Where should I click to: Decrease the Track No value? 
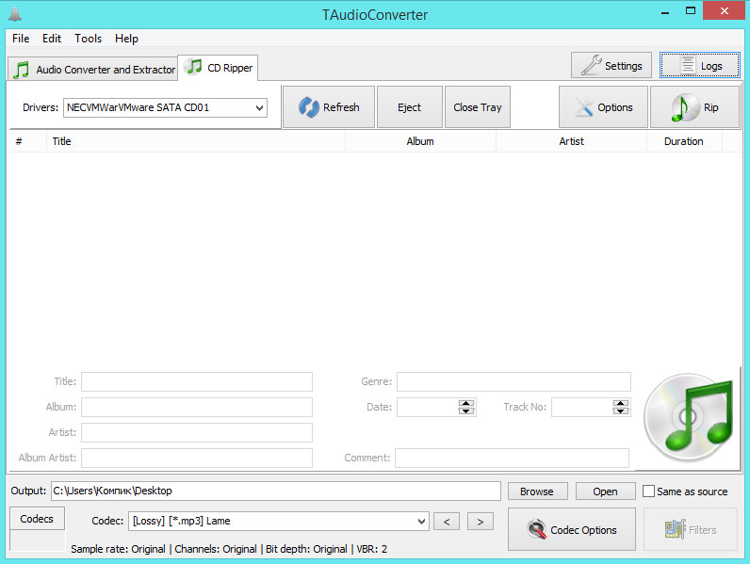click(x=620, y=411)
